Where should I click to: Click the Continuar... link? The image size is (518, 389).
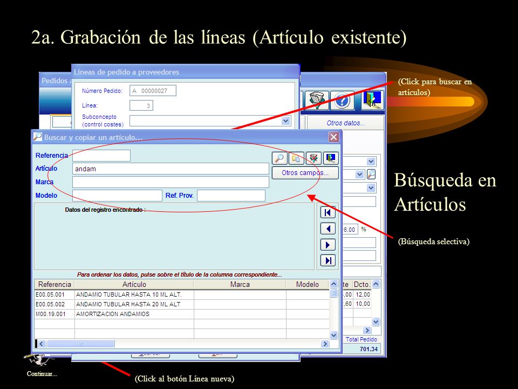(x=42, y=374)
